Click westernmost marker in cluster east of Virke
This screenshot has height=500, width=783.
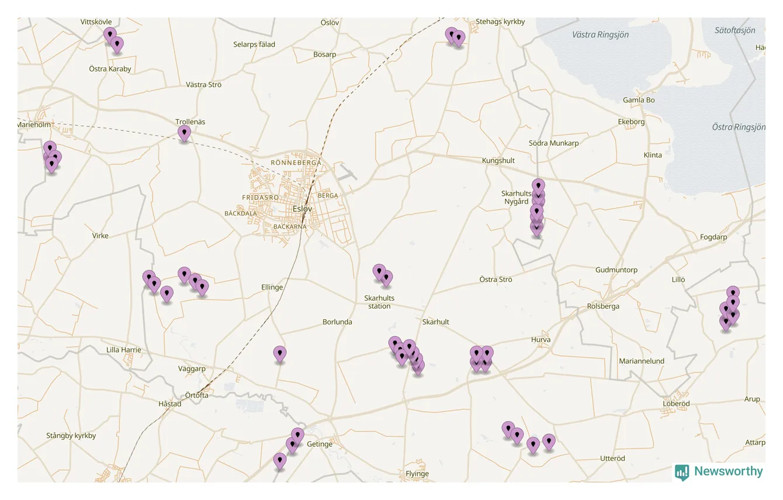[x=149, y=278]
